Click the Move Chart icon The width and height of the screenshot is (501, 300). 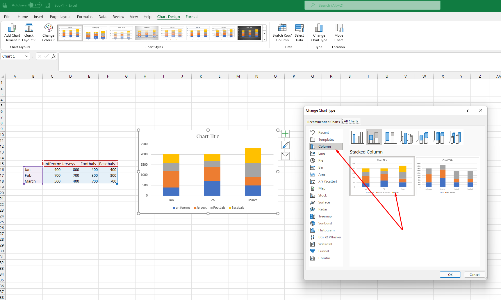pos(338,28)
